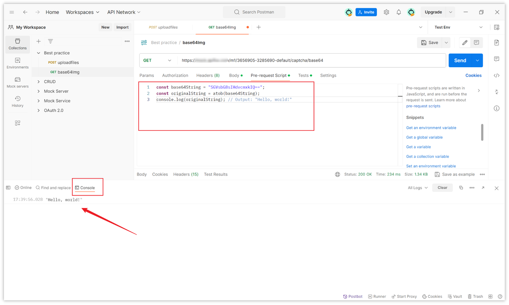
Task: Open collections more options ellipsis
Action: [127, 41]
